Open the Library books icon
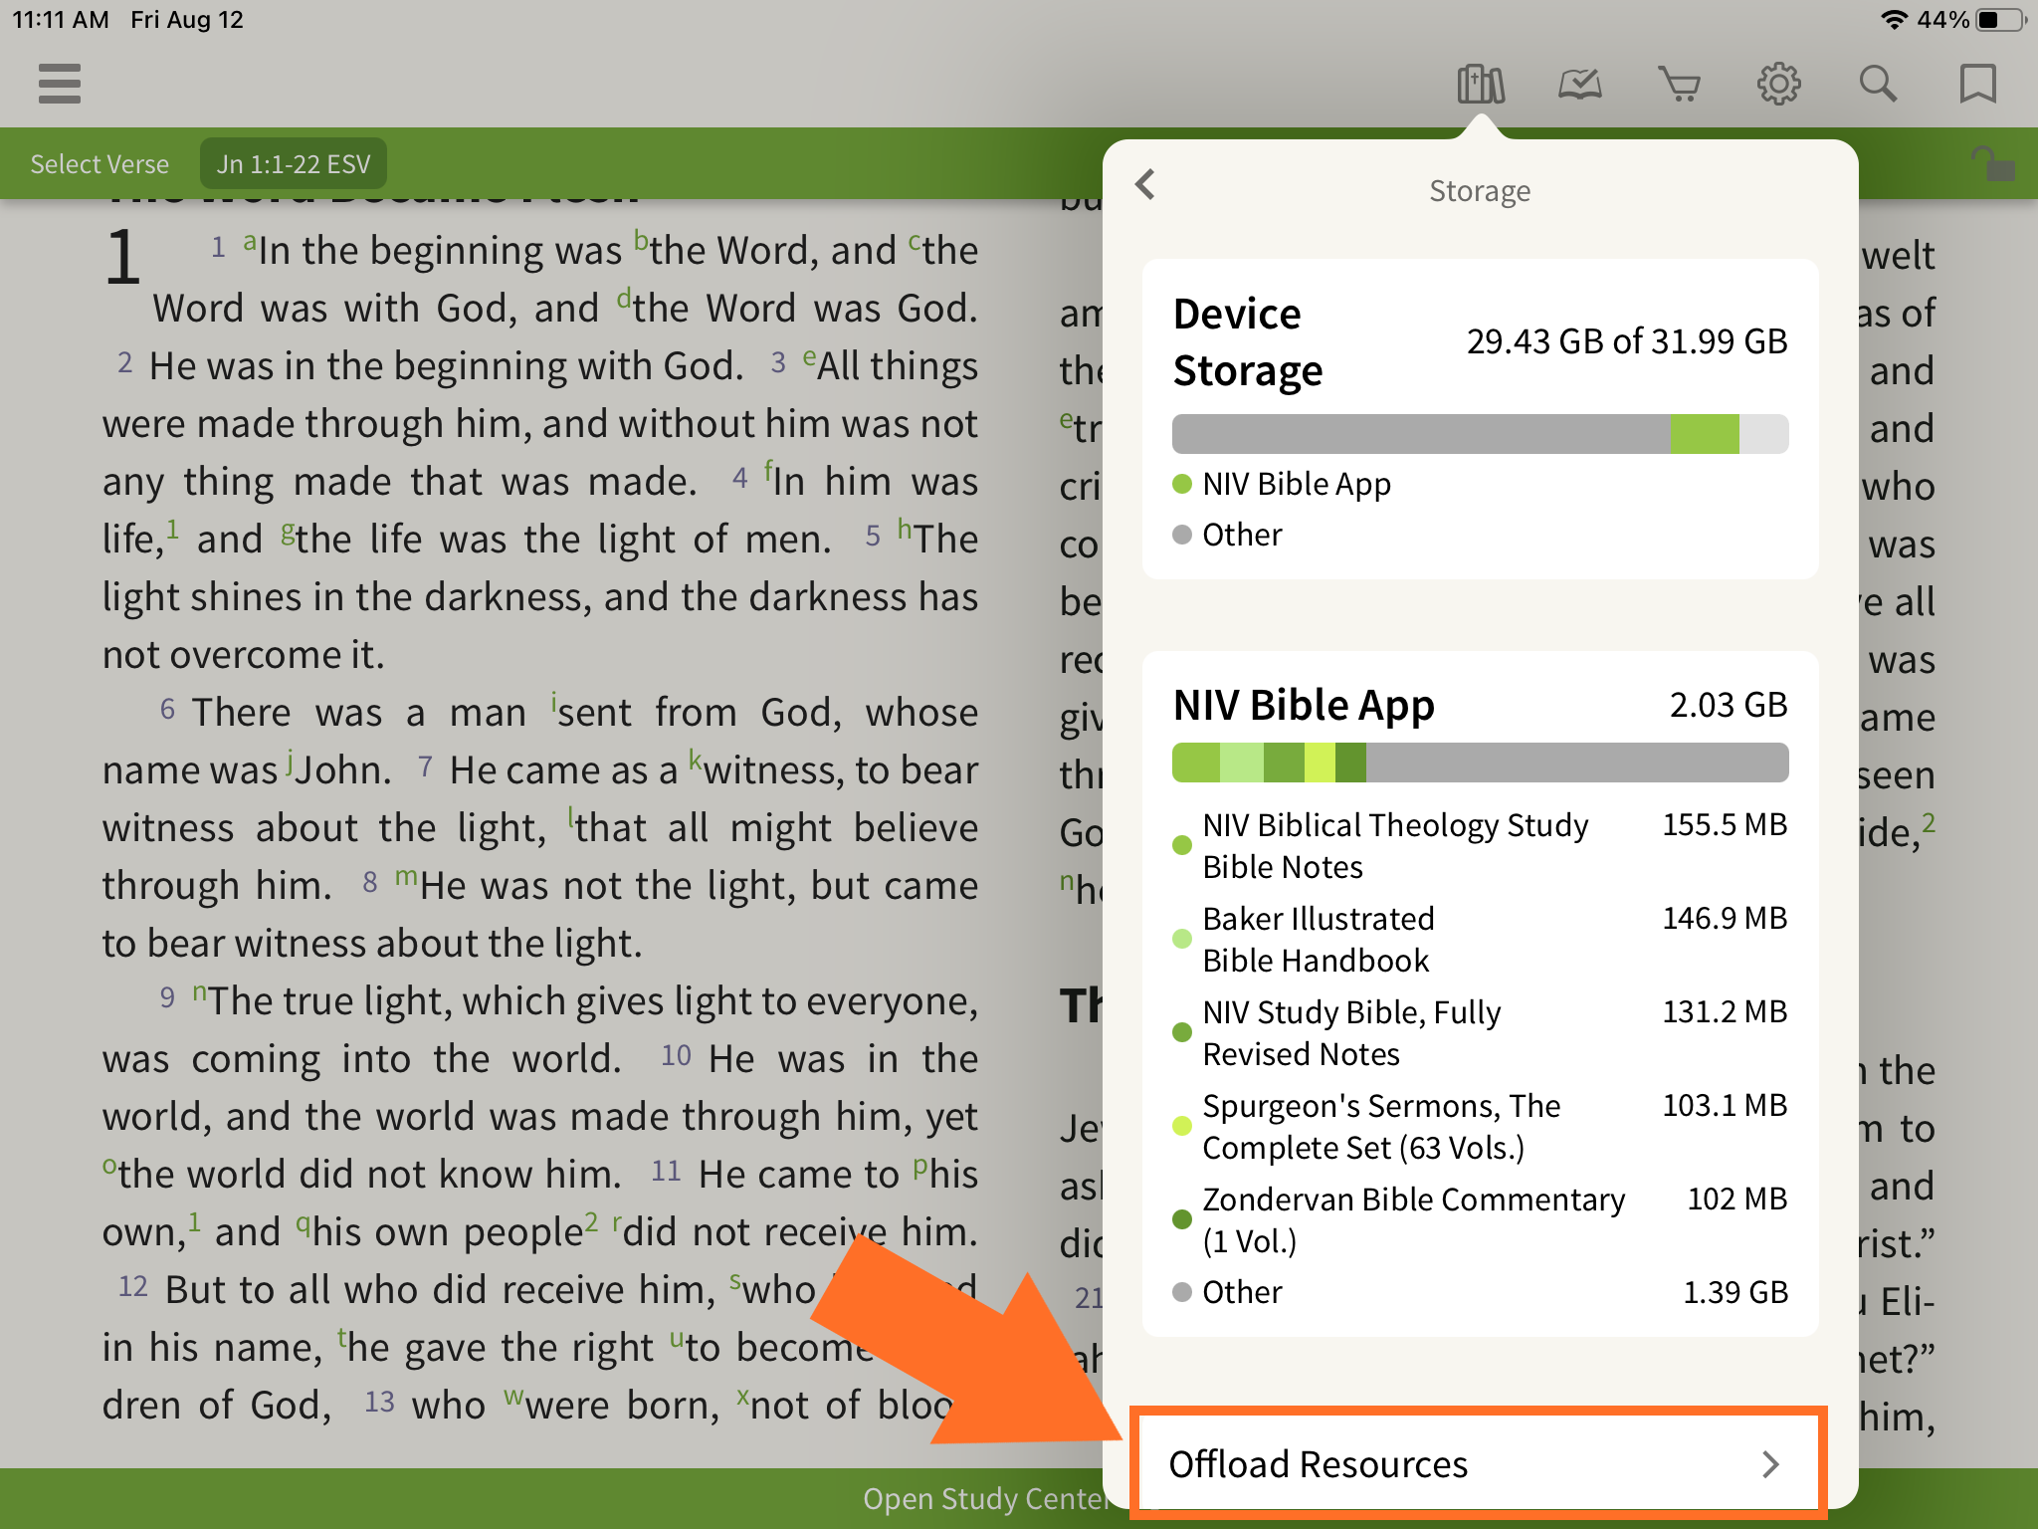The image size is (2038, 1529). [1480, 85]
